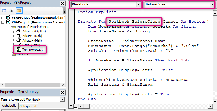Click the Arkusz3 (Rob) worksheet icon
Image resolution: width=217 pixels, height=111 pixels.
pos(19,36)
